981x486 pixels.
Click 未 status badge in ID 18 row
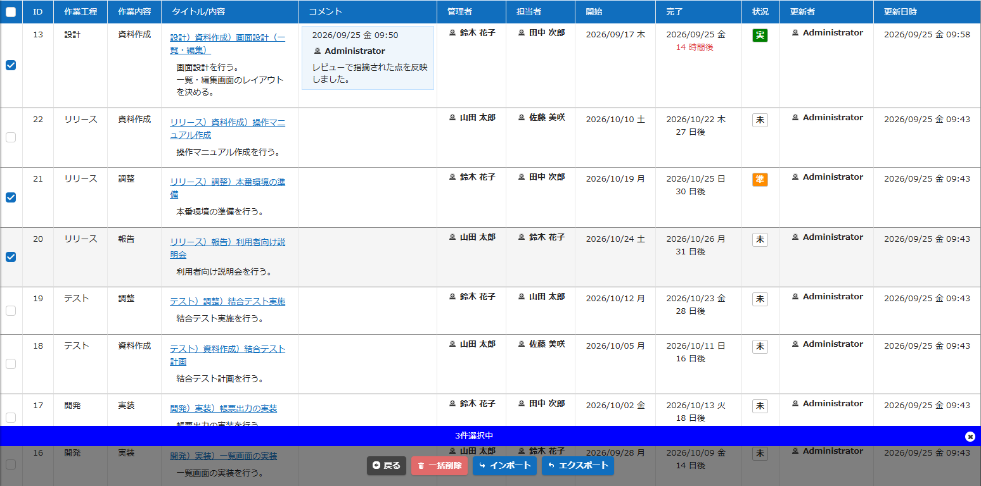pyautogui.click(x=760, y=347)
